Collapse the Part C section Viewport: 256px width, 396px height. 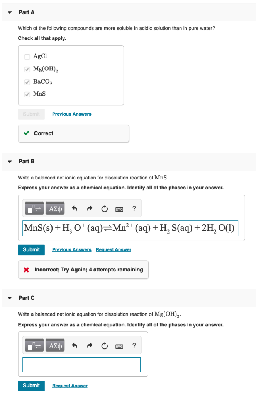pyautogui.click(x=9, y=298)
